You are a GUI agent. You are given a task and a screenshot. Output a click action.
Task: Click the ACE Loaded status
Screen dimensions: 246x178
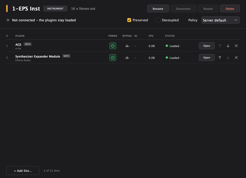point(172,46)
